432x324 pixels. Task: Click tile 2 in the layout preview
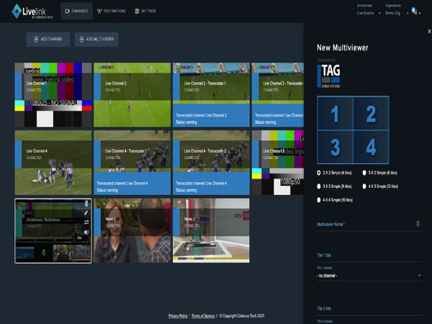tap(371, 113)
